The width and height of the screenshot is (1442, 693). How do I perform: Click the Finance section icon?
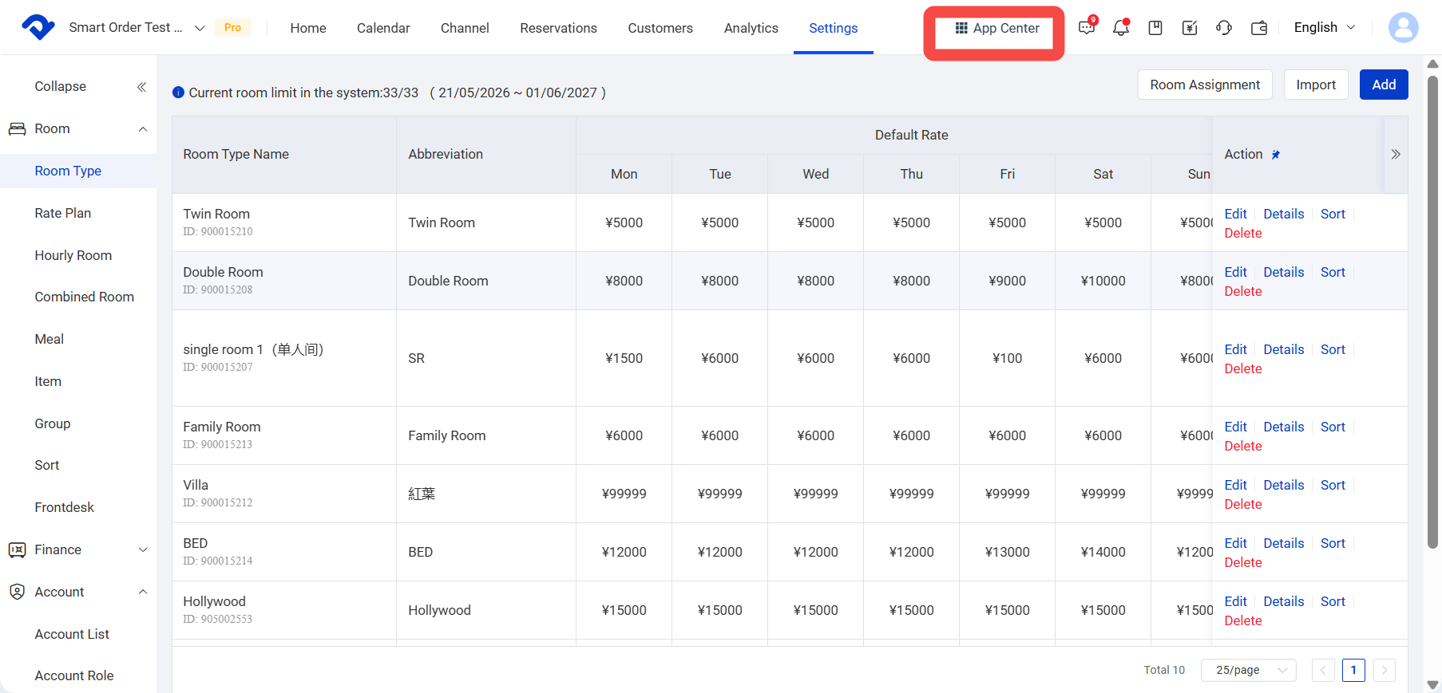(x=17, y=550)
